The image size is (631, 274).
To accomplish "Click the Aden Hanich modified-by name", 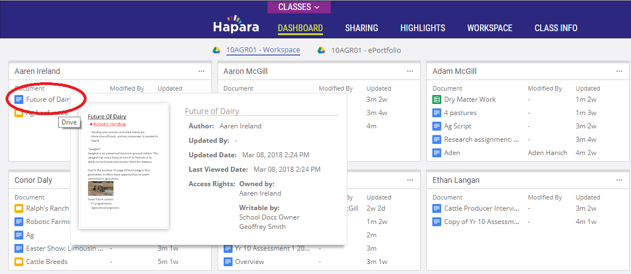I will (x=547, y=153).
